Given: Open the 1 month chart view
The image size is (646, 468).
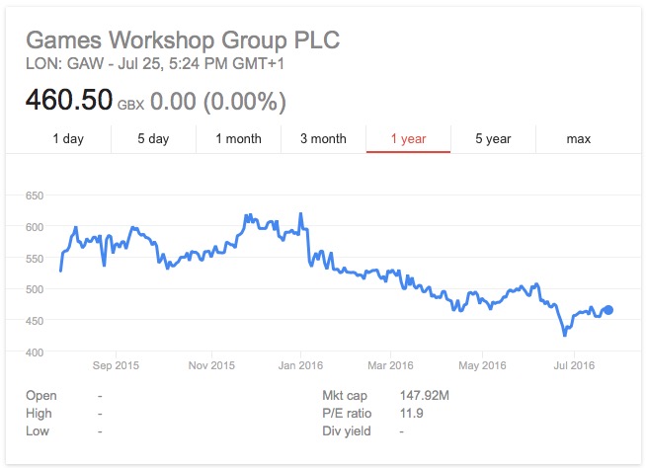Looking at the screenshot, I should (x=238, y=139).
